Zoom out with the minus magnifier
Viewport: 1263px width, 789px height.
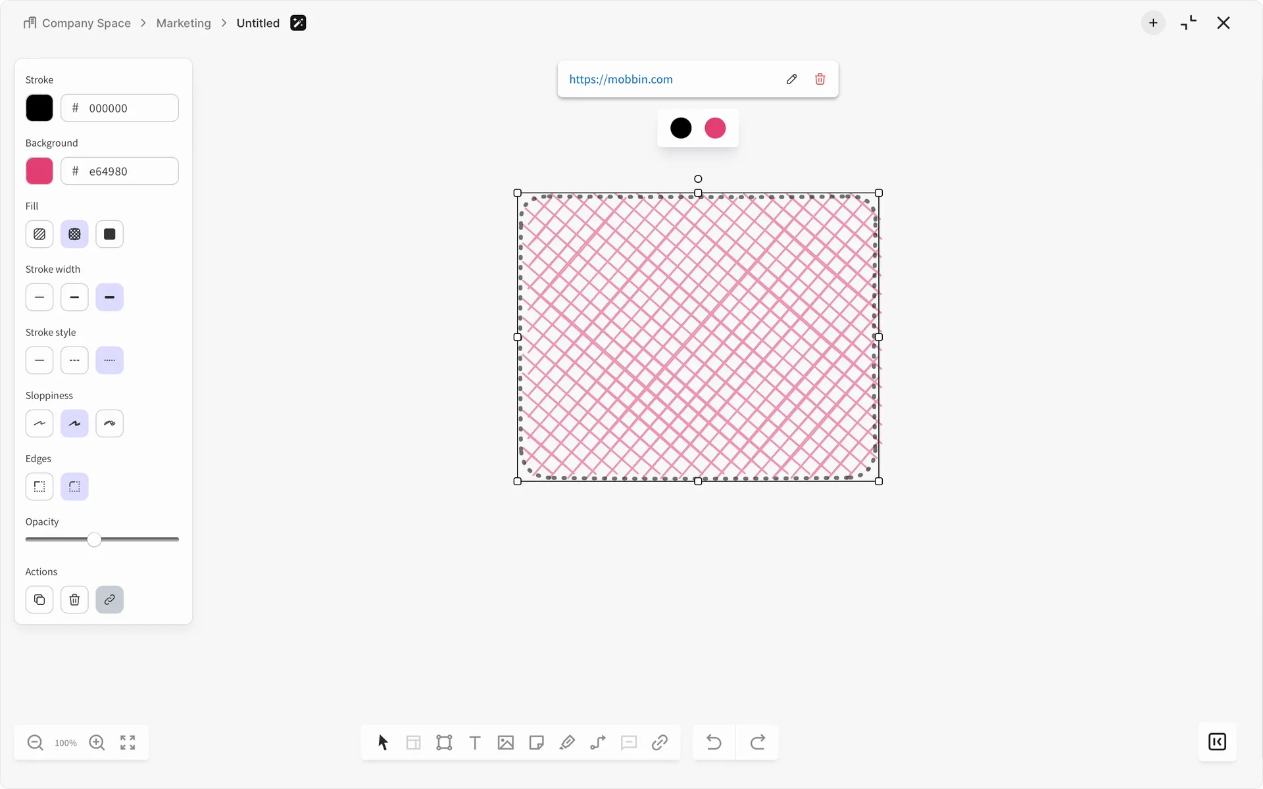36,742
